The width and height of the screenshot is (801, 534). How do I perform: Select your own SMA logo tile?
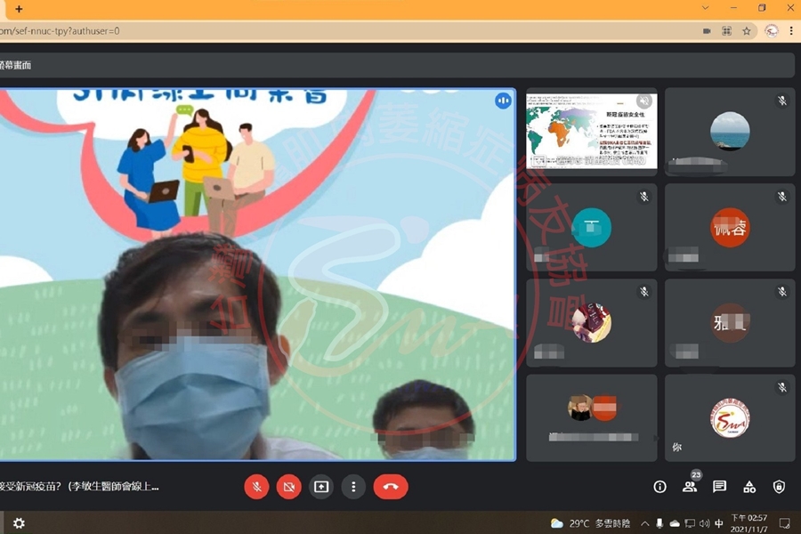tap(730, 418)
